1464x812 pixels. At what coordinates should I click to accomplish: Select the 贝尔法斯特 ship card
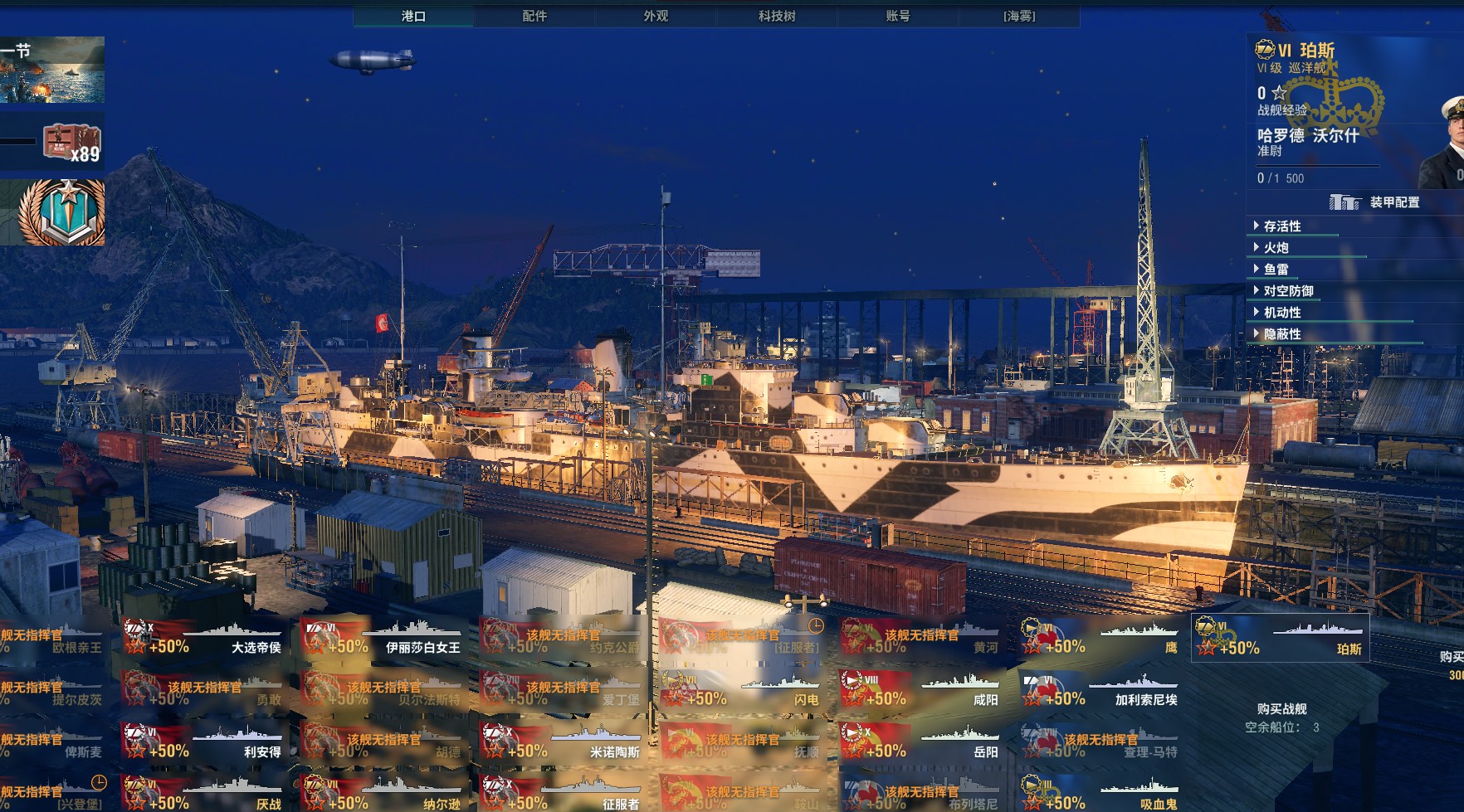pyautogui.click(x=382, y=688)
